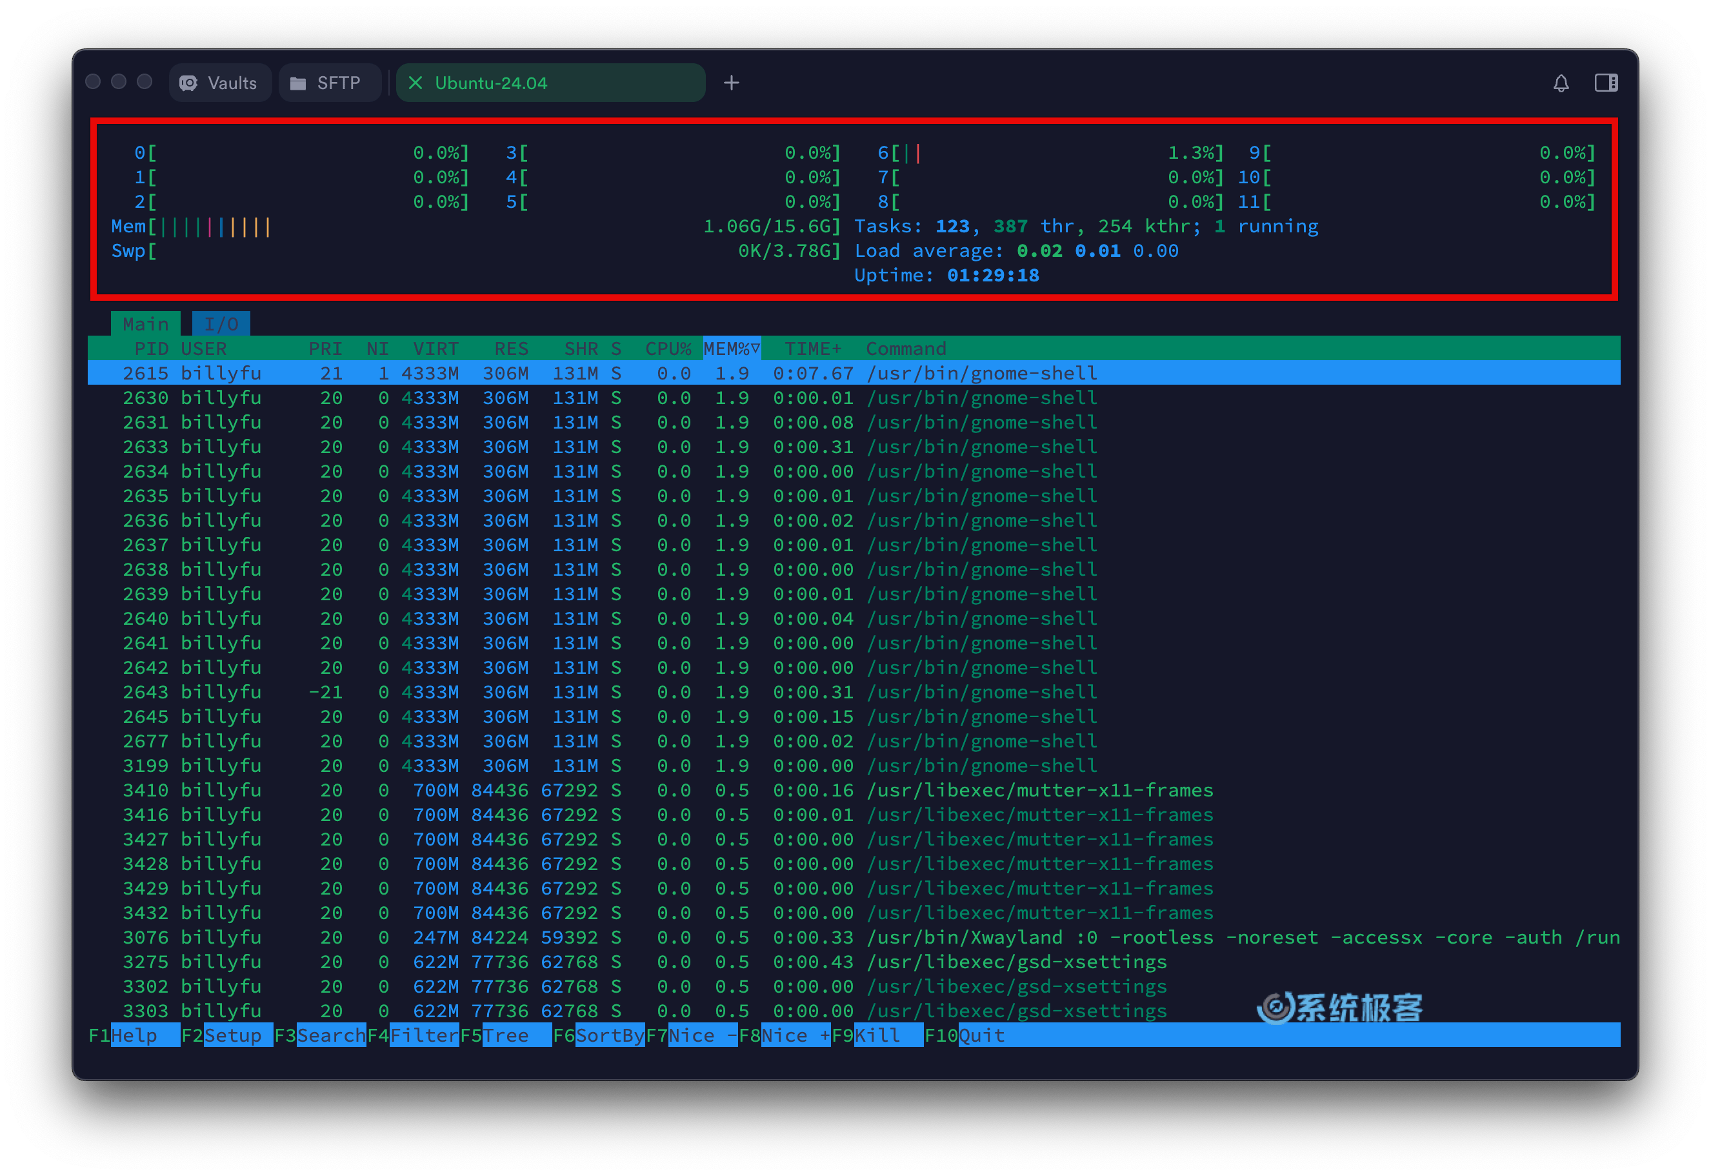Sort by the PRI column header
1711x1176 pixels.
(325, 349)
